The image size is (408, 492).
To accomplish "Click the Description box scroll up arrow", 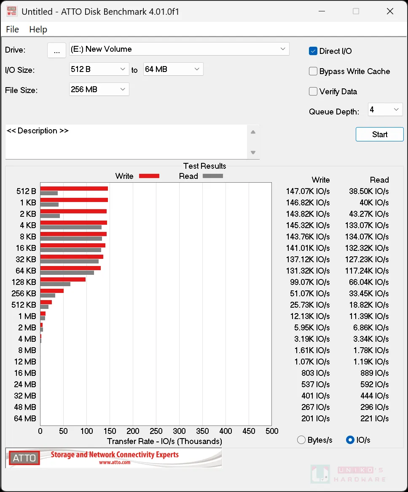I will click(253, 132).
